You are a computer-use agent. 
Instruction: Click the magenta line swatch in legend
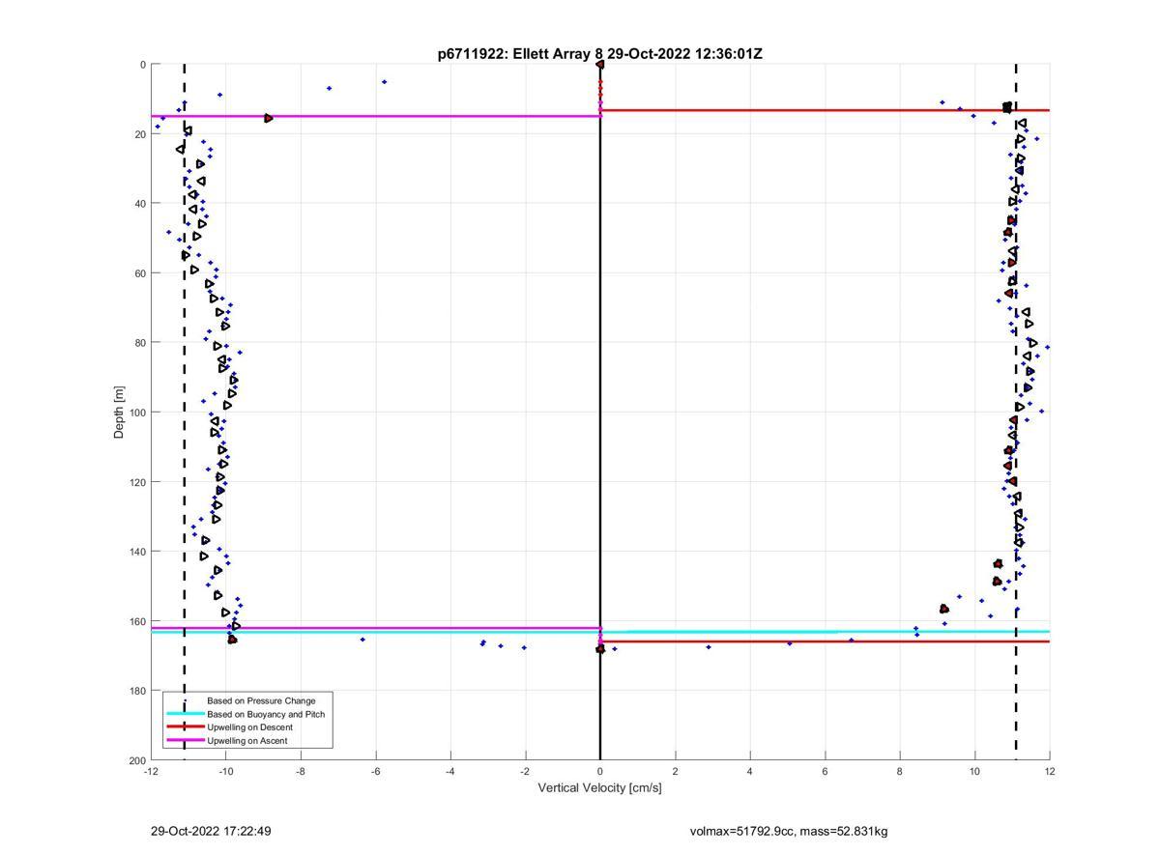[x=186, y=740]
